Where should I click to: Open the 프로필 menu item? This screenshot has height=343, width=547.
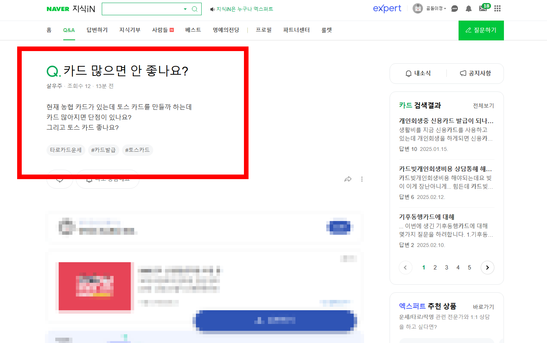(264, 30)
